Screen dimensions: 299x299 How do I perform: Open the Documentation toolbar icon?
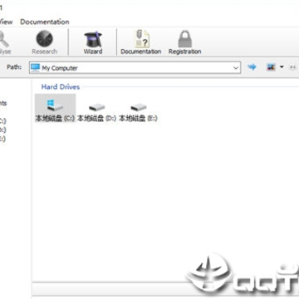141,42
